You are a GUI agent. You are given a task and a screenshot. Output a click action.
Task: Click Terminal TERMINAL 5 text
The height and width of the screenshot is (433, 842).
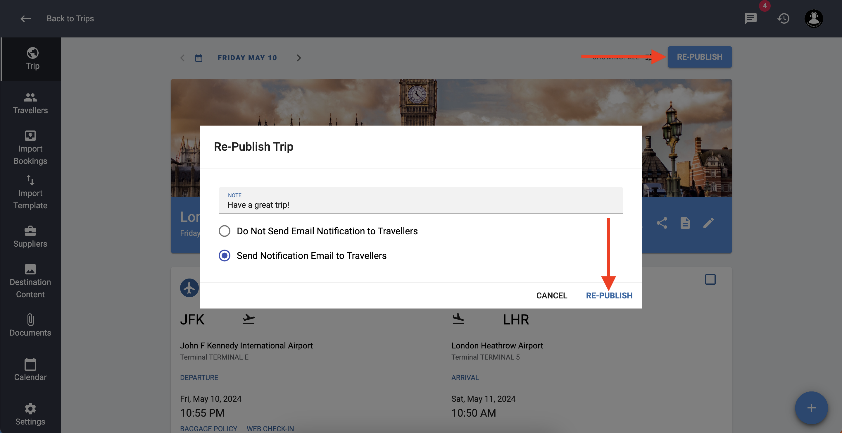pyautogui.click(x=485, y=357)
